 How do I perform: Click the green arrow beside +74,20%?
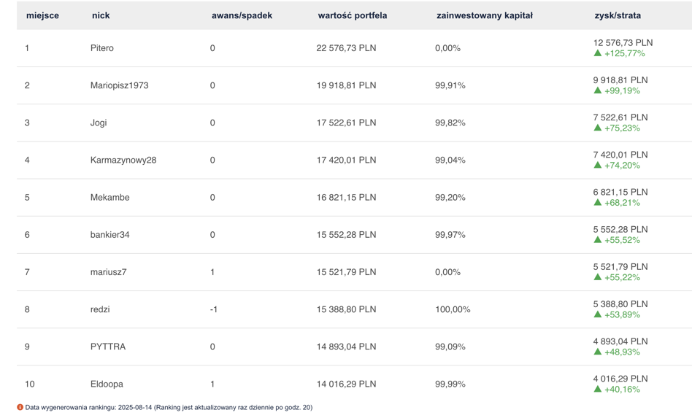598,165
